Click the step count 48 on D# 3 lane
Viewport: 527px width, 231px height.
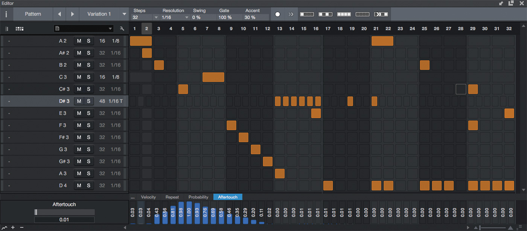tap(102, 101)
